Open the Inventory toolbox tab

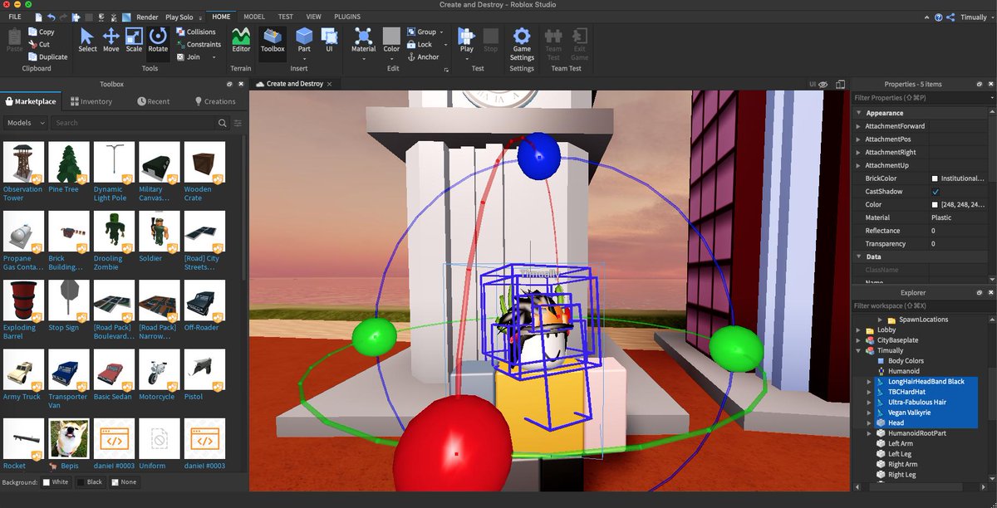(x=91, y=101)
